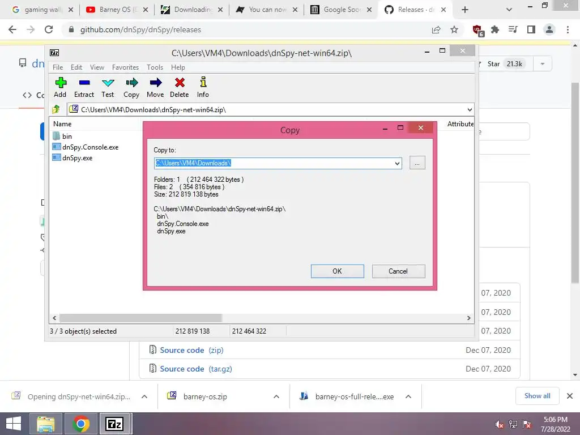Screen dimensions: 580x435
Task: Click horizontal scrollbar left arrow in 7-Zip
Action: point(54,318)
